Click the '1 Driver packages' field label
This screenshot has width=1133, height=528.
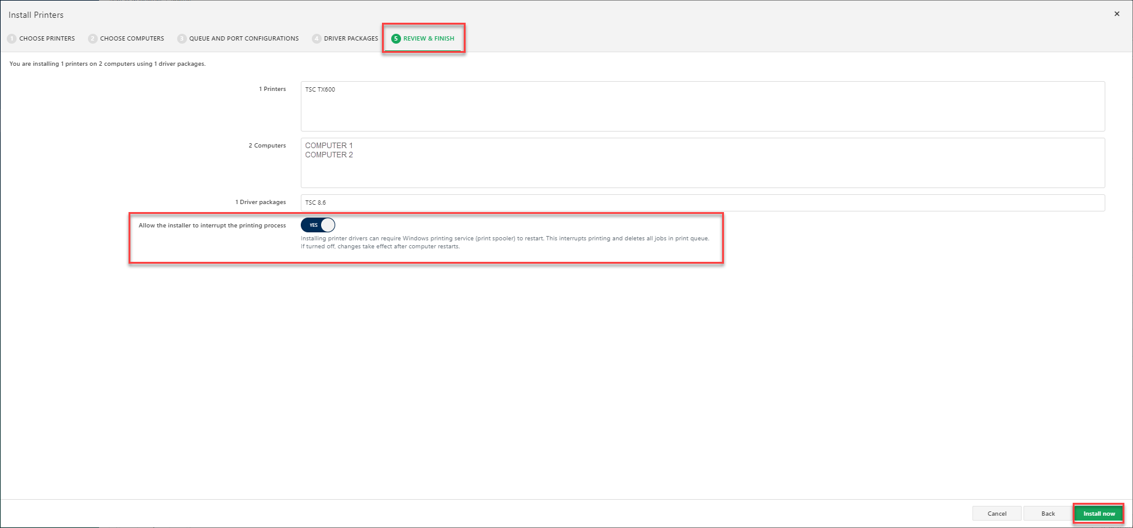(x=260, y=202)
